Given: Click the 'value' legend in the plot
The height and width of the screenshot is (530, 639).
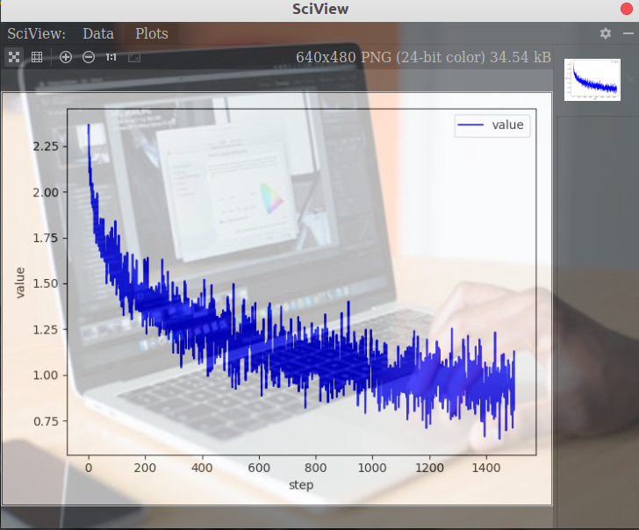Looking at the screenshot, I should click(x=492, y=125).
